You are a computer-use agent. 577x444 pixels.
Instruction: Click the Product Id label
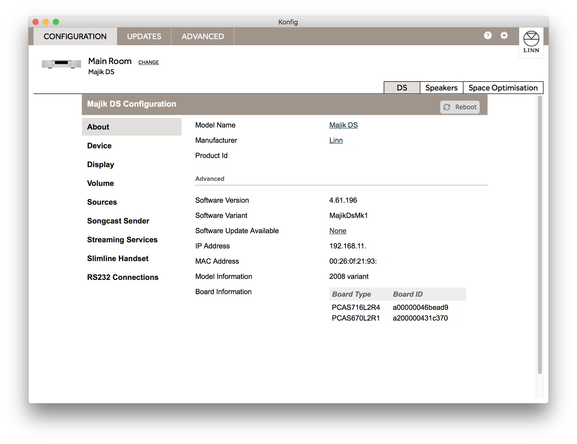pos(211,155)
